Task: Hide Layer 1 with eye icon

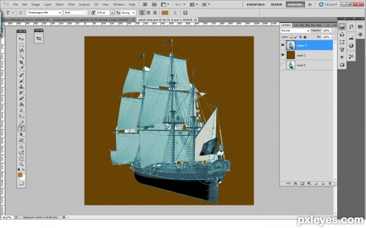Action: [282, 45]
